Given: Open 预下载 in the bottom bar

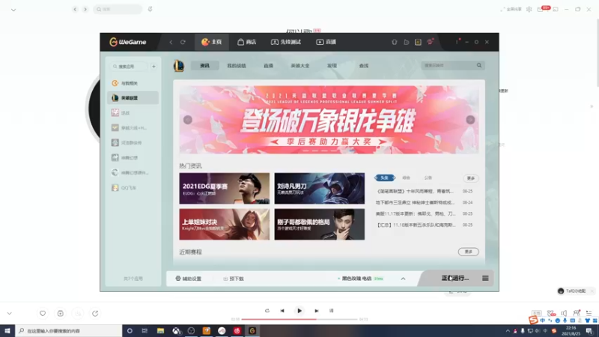Looking at the screenshot, I should click(234, 279).
